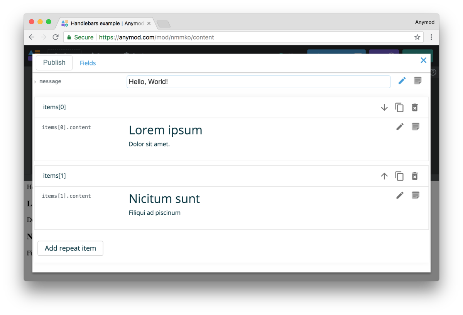Open the Chrome three-dot menu
This screenshot has width=463, height=315.
pos(431,37)
